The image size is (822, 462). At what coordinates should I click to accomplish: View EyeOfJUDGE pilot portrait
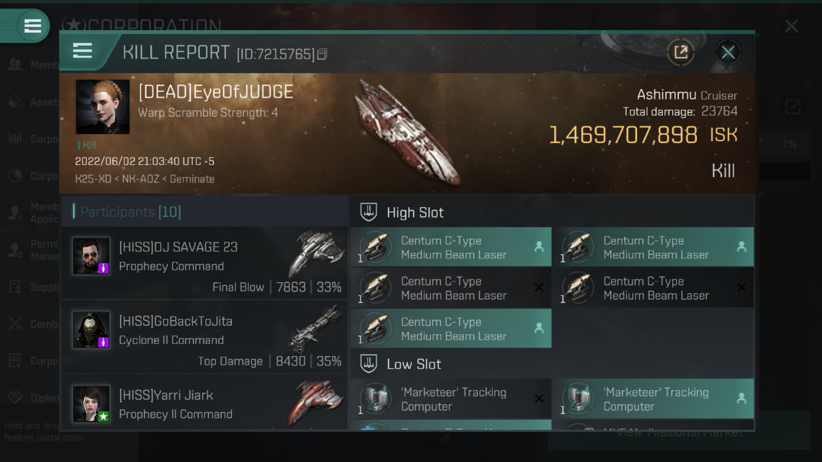click(103, 107)
